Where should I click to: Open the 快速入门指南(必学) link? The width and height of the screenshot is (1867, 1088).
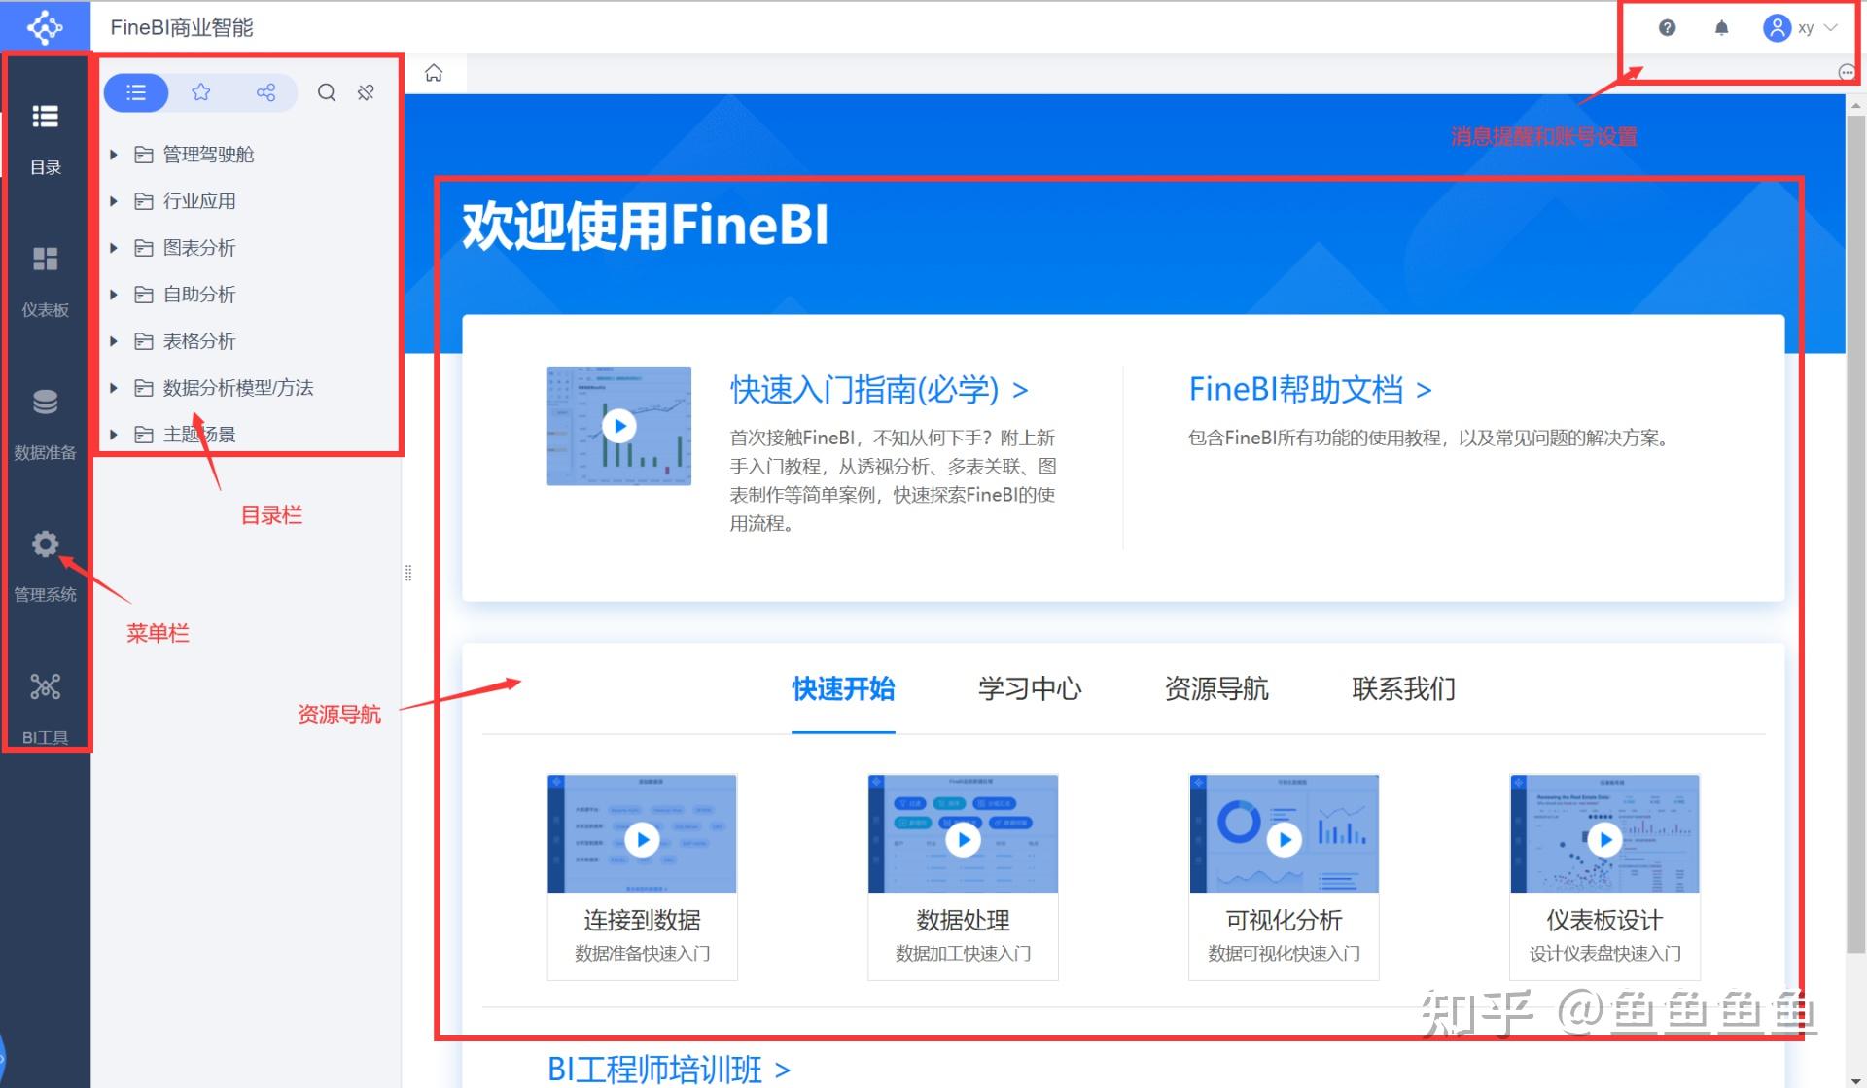(875, 390)
